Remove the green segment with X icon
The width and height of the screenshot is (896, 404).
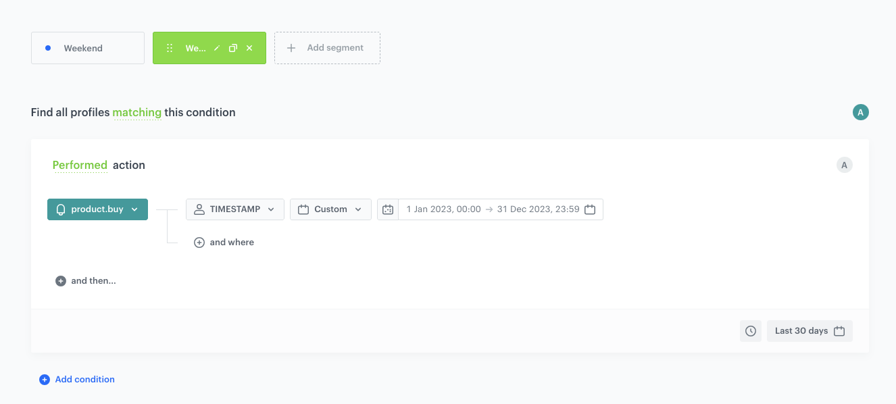pyautogui.click(x=249, y=48)
